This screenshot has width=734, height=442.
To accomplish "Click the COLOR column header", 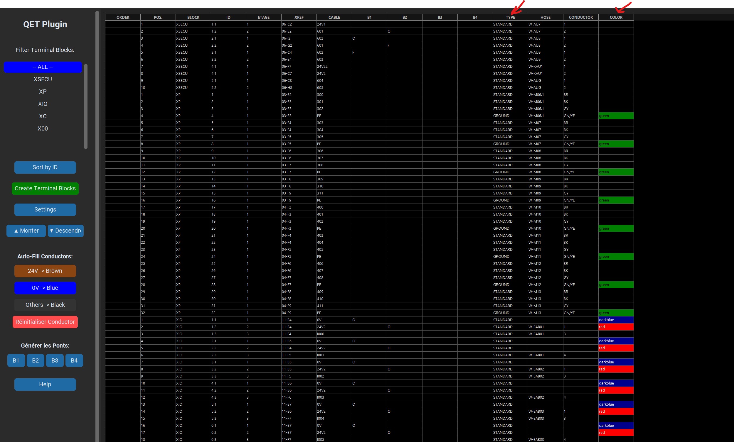I will pos(616,17).
